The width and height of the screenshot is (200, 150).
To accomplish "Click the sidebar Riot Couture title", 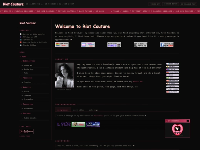I will click(28, 23).
